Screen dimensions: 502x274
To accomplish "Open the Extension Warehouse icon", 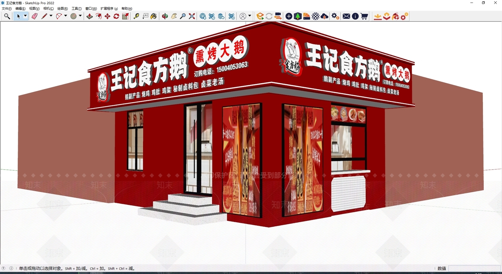I will (212, 16).
